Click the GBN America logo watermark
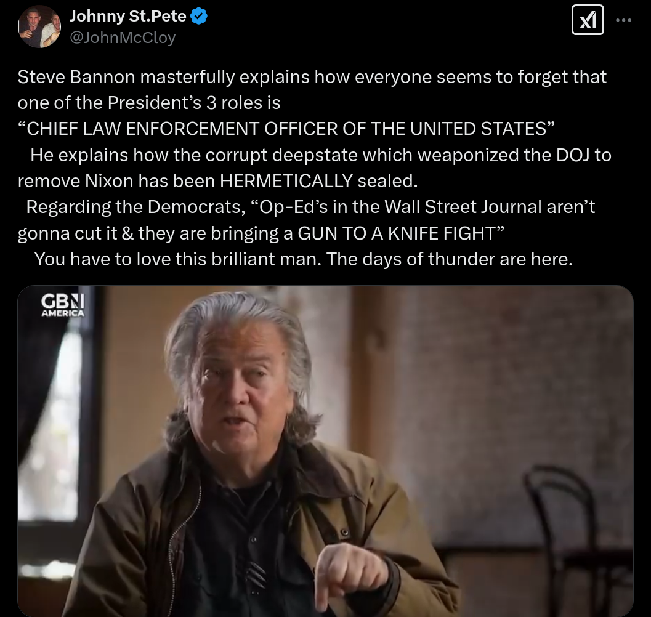The height and width of the screenshot is (617, 651). pos(63,305)
